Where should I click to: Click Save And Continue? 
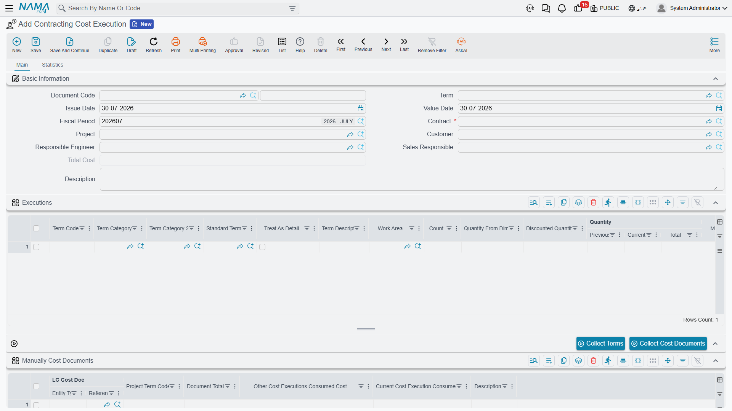tap(70, 45)
